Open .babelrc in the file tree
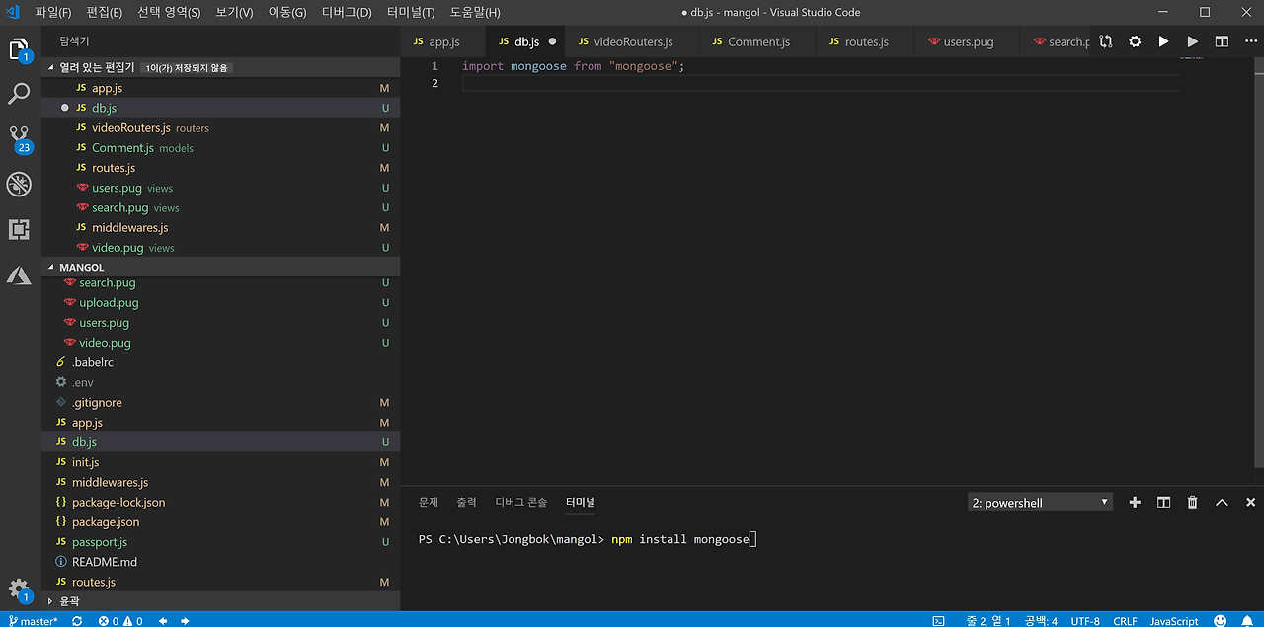The width and height of the screenshot is (1264, 627). 221,362
